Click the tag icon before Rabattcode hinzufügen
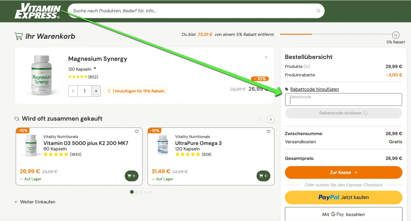Image resolution: width=411 pixels, height=221 pixels. (287, 89)
